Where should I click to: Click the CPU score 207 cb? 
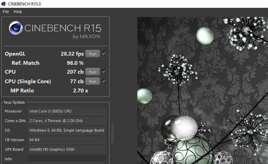coord(75,72)
